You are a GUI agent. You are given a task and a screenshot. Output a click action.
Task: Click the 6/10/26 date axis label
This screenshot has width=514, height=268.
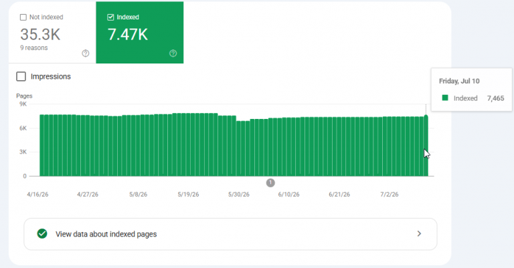pyautogui.click(x=289, y=194)
